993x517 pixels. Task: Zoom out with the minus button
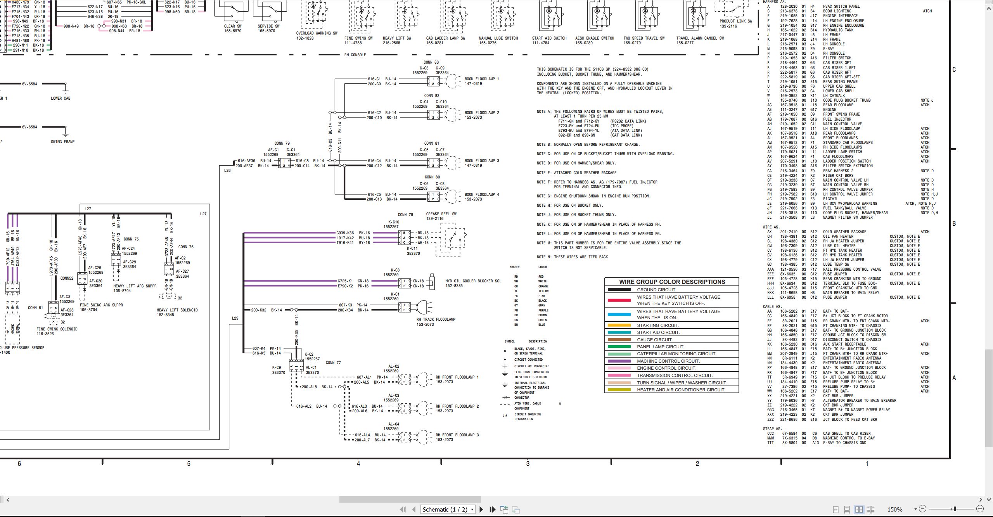[x=923, y=509]
